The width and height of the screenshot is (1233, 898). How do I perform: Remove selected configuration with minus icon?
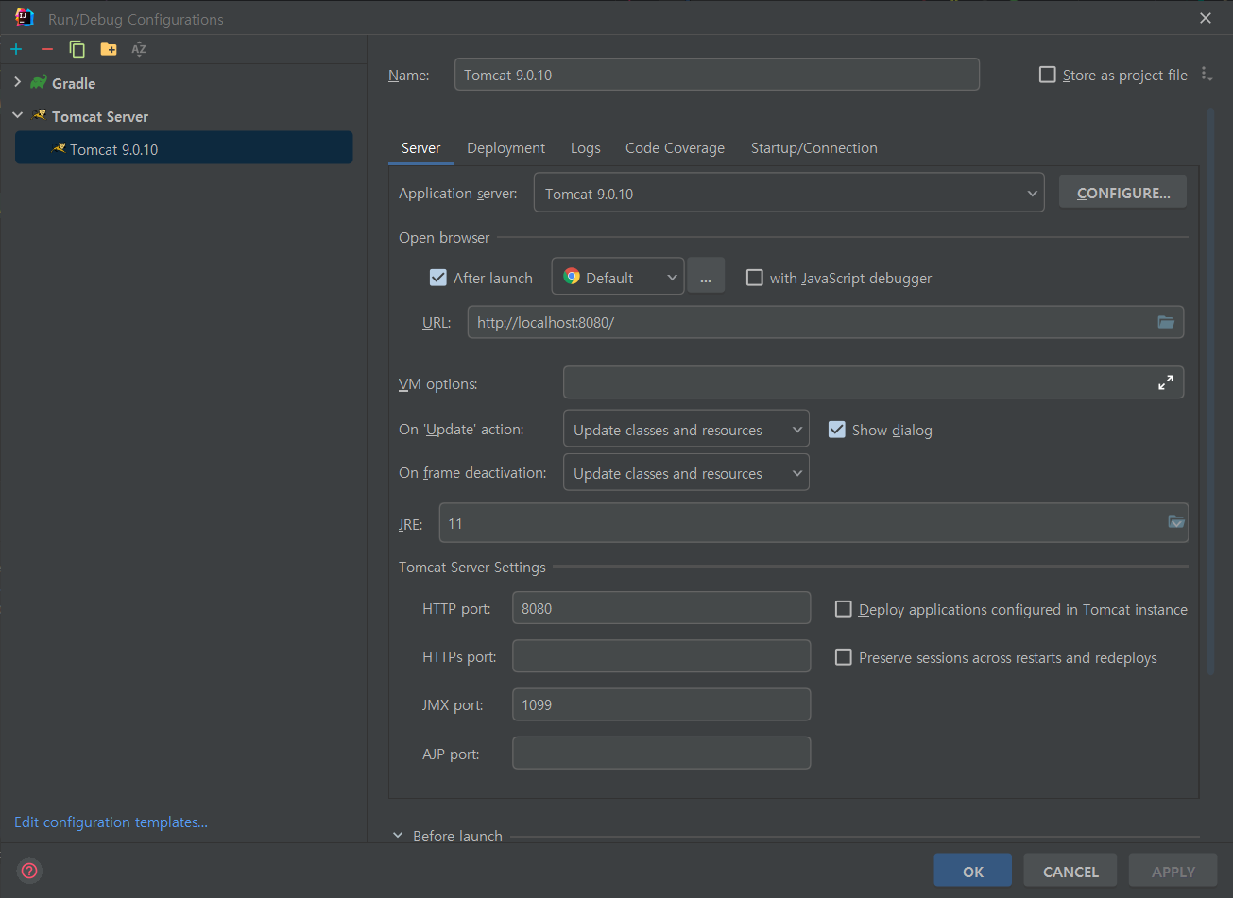coord(47,49)
